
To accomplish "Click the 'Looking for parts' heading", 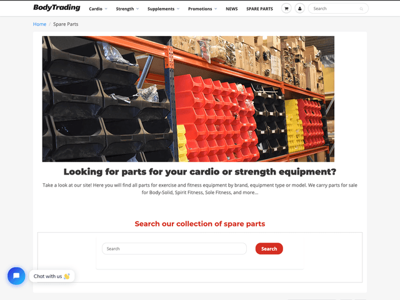I will pos(200,172).
